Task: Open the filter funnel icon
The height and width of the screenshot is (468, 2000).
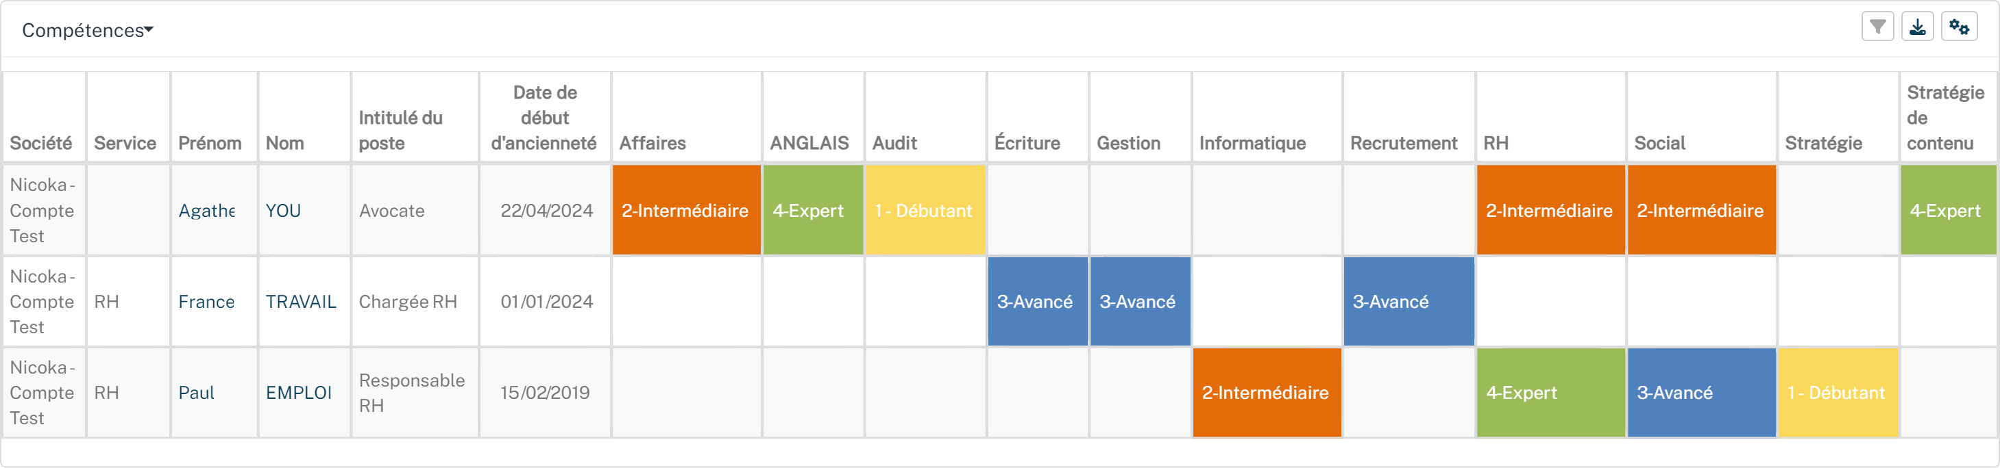Action: [x=1877, y=27]
